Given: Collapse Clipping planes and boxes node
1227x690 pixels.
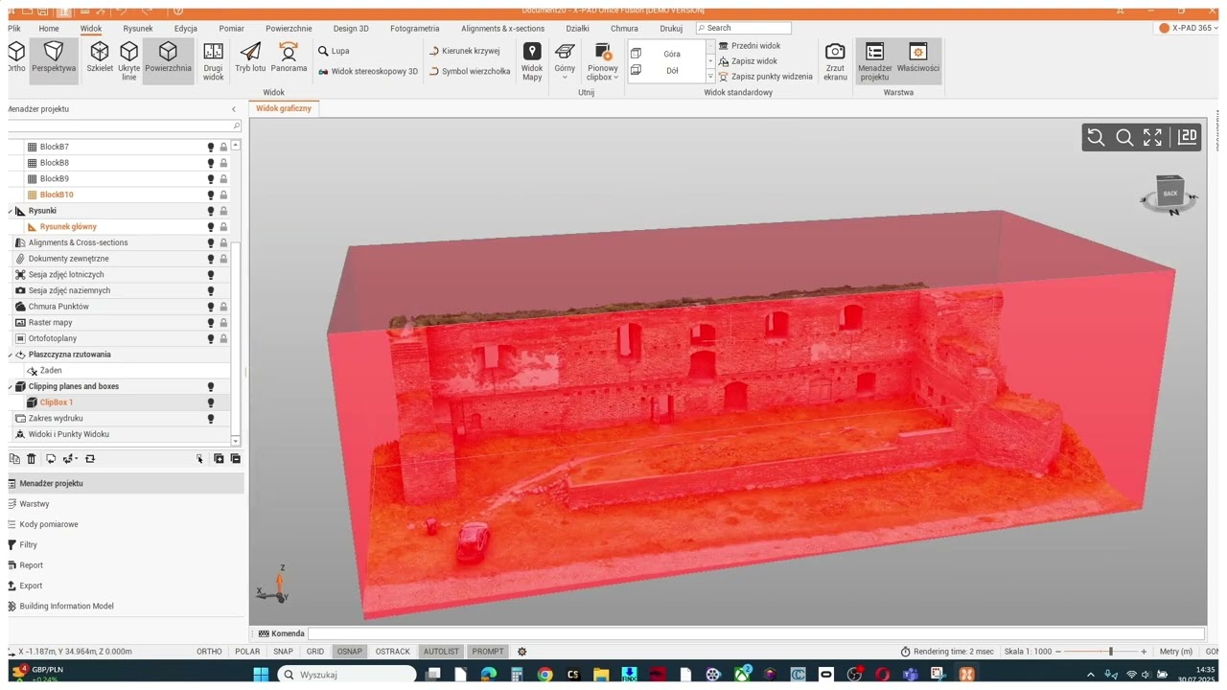Looking at the screenshot, I should [x=11, y=386].
